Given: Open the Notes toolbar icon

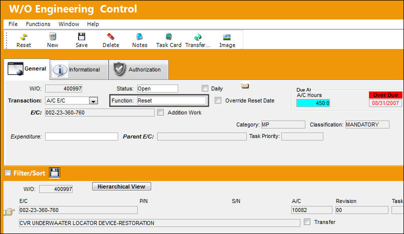Looking at the screenshot, I should 139,37.
